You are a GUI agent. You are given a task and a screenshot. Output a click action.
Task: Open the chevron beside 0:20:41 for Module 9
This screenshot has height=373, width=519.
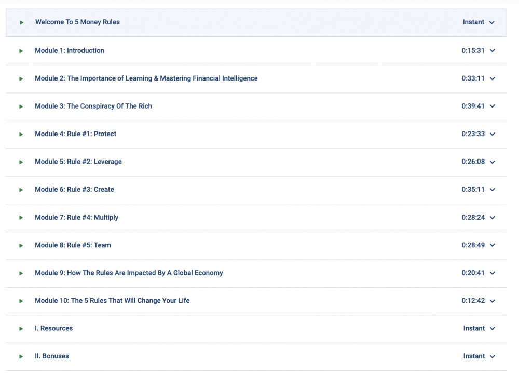[x=493, y=273]
